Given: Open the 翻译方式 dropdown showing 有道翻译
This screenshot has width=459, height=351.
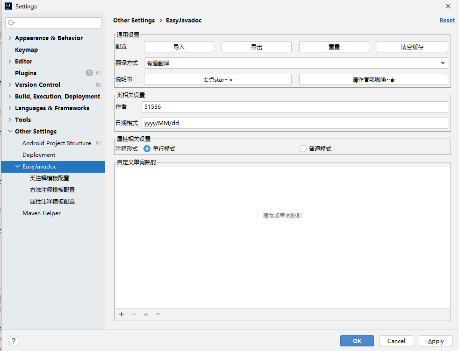Looking at the screenshot, I should click(442, 63).
